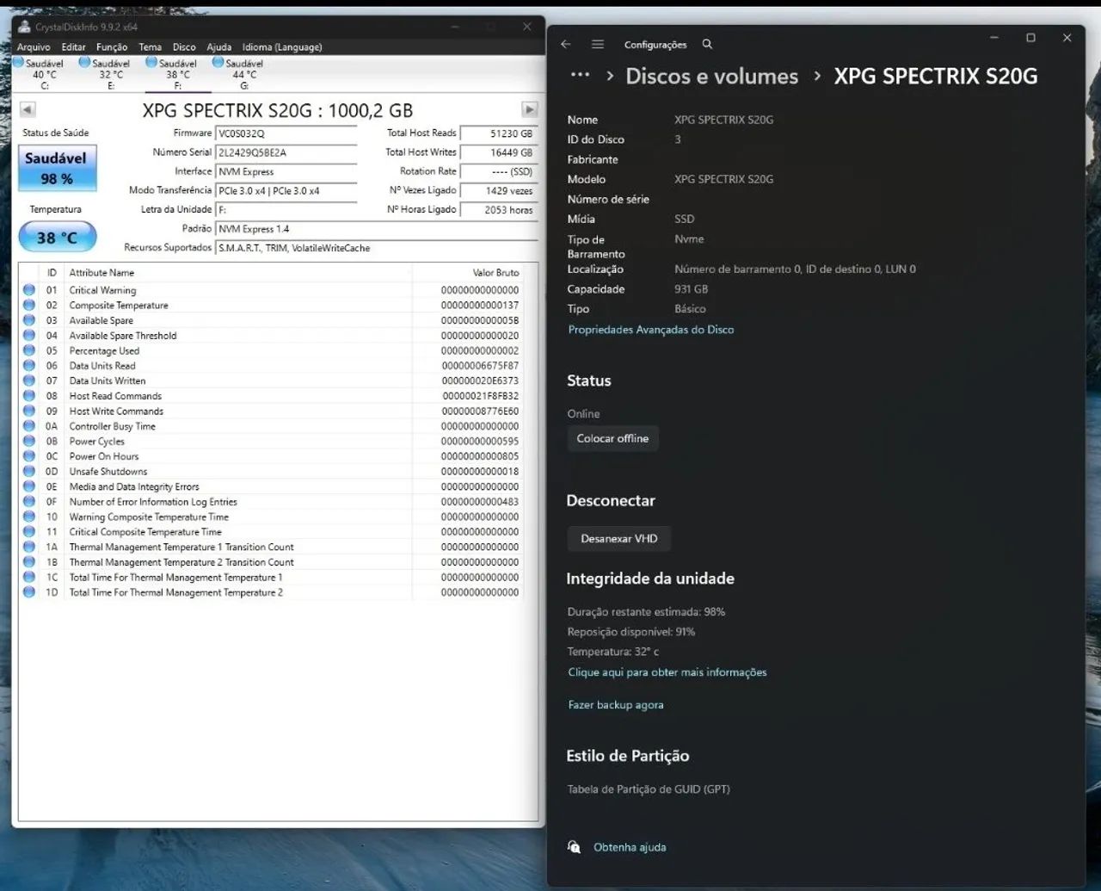Open the Função menu
Viewport: 1101px width, 891px height.
112,47
